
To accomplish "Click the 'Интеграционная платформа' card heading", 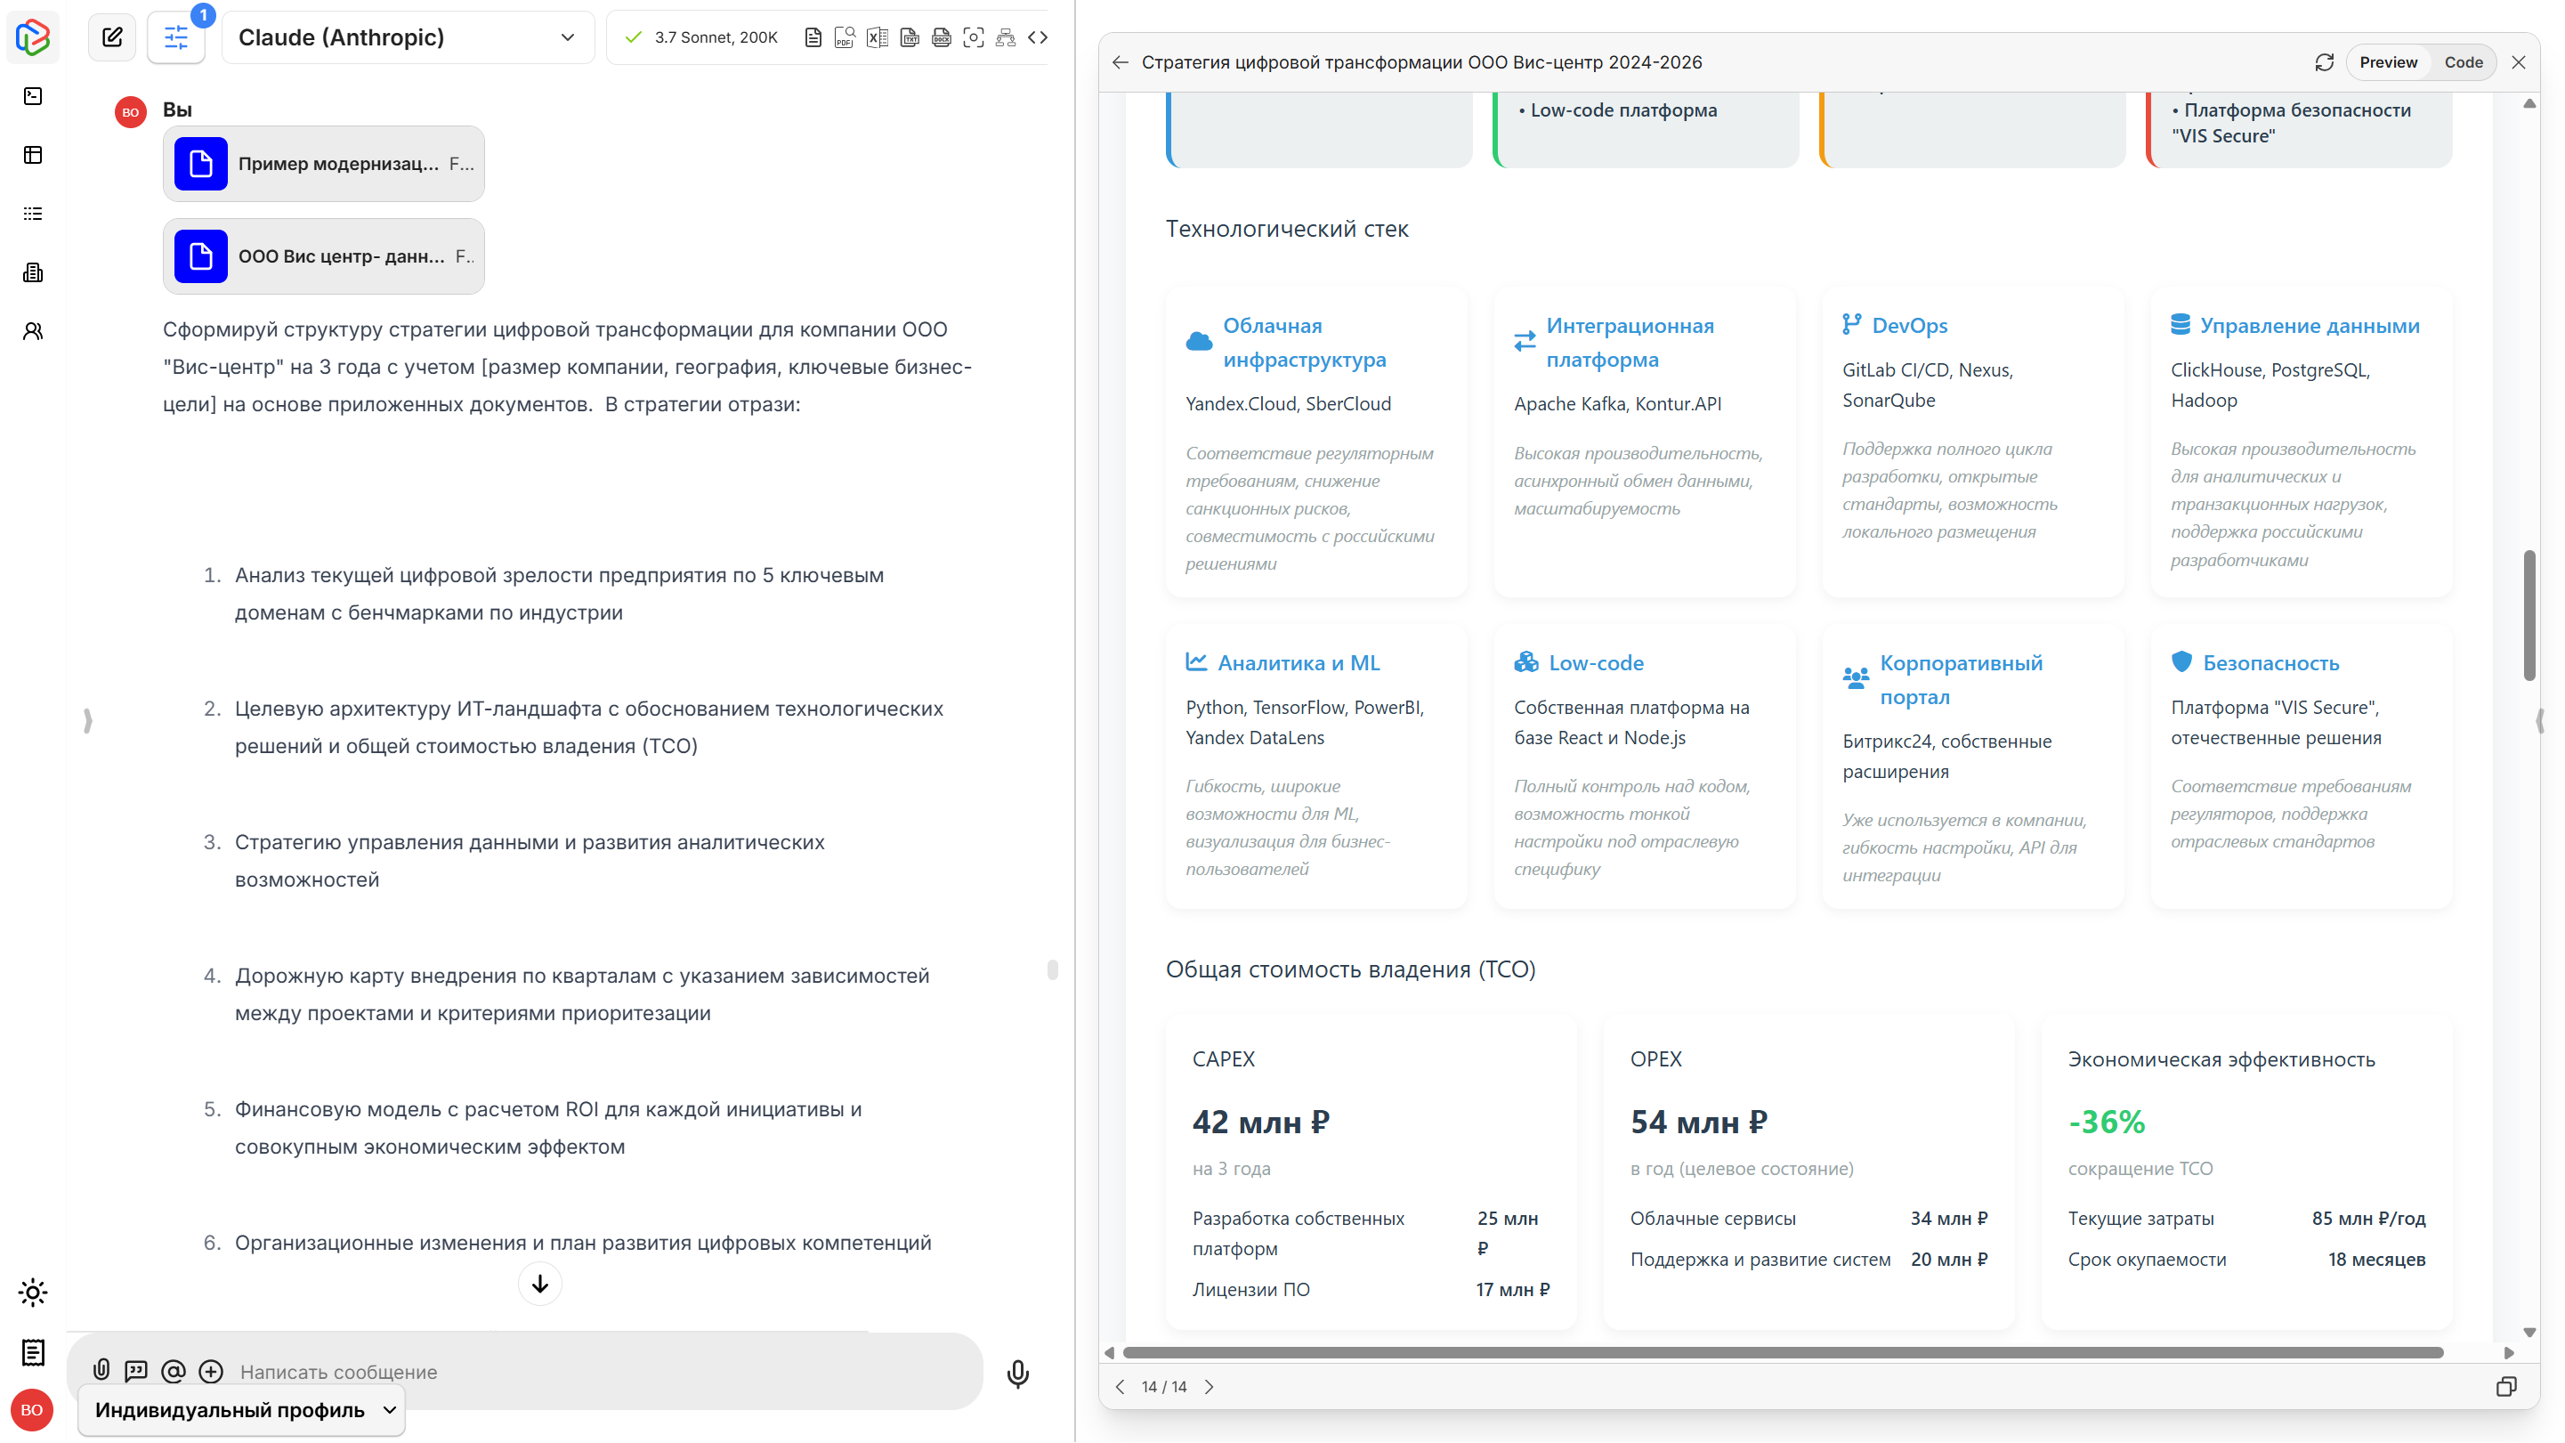I will tap(1630, 342).
